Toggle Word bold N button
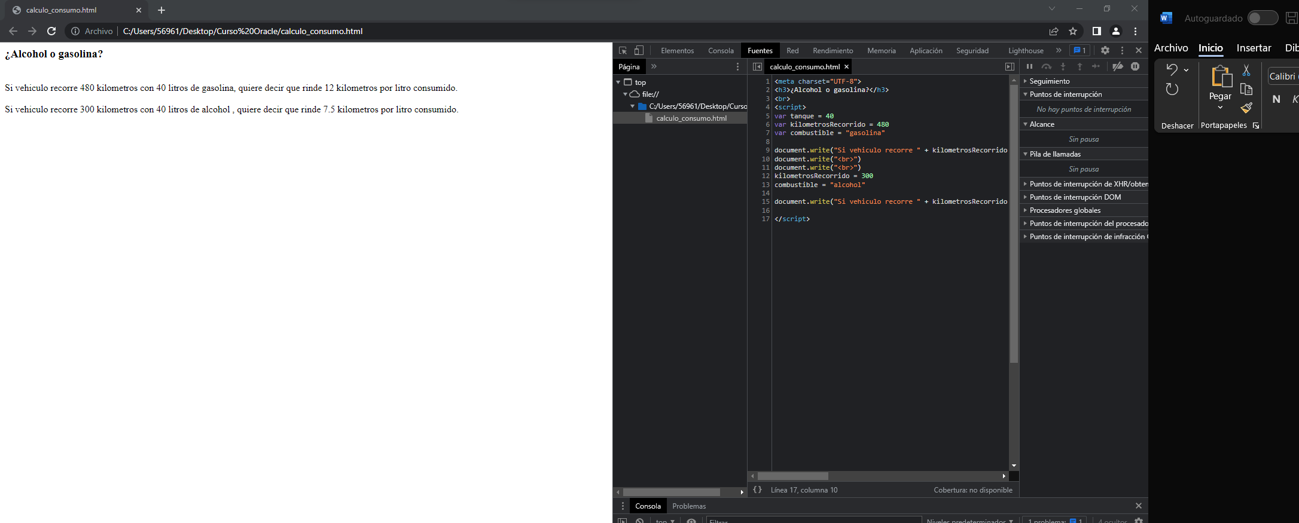The image size is (1299, 523). pyautogui.click(x=1276, y=99)
